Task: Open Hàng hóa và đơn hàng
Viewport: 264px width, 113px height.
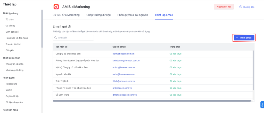Action: 17,38
